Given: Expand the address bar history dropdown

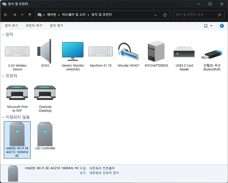Looking at the screenshot, I should [x=155, y=15].
